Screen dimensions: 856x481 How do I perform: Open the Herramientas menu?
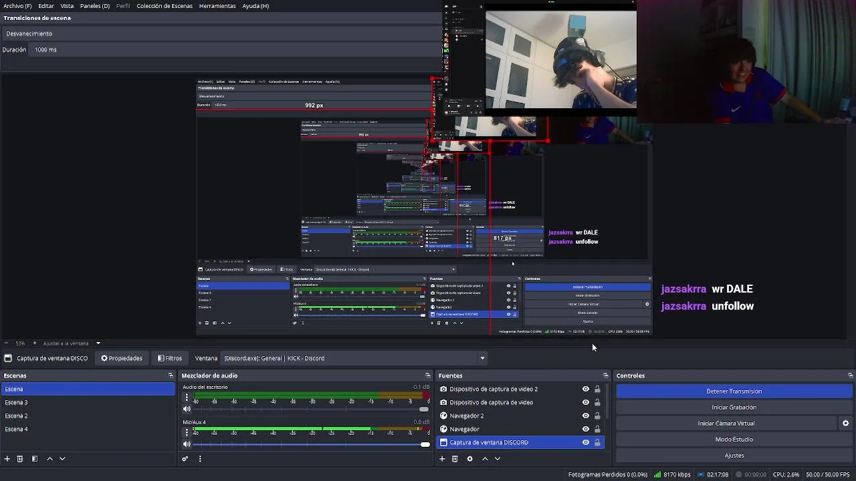(x=217, y=6)
